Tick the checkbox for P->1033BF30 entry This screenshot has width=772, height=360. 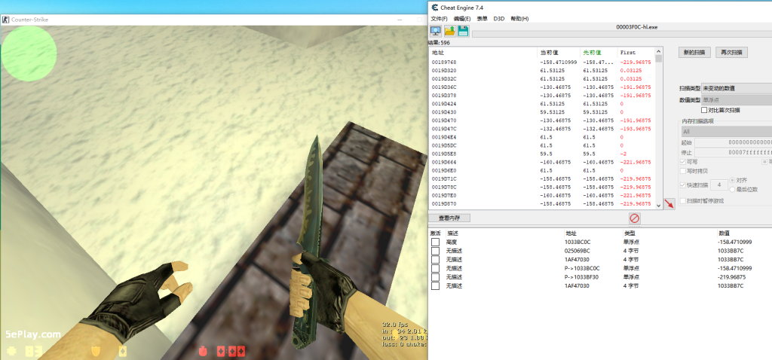(x=435, y=276)
